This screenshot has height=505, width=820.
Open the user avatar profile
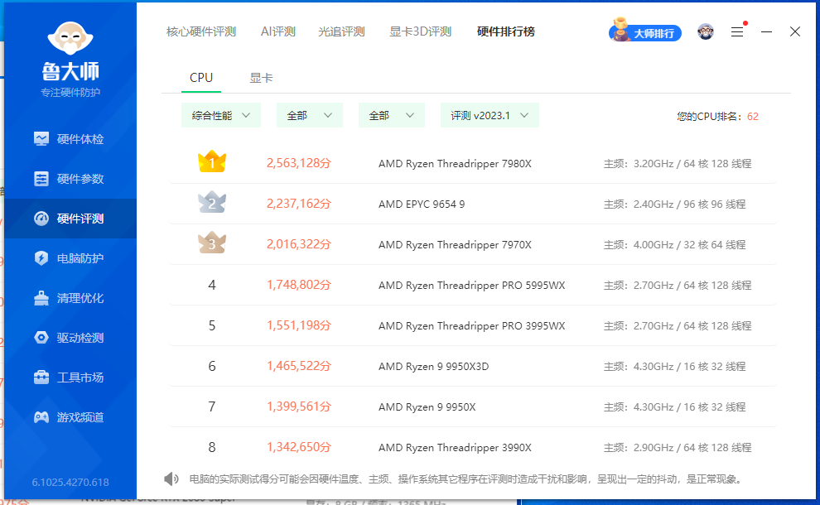point(706,32)
